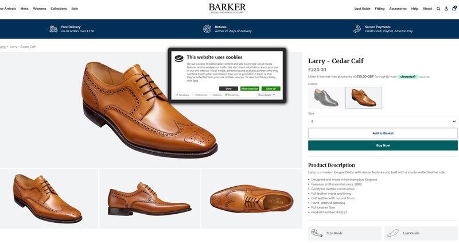The image size is (459, 243).
Task: Click the Size Guide measuring tape icon
Action: click(x=317, y=233)
